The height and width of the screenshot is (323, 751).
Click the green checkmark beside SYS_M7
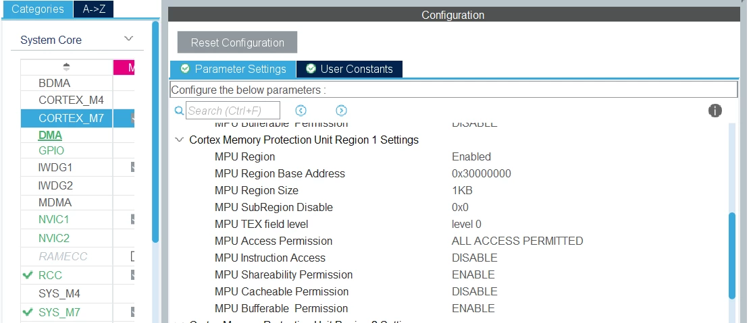(x=28, y=312)
